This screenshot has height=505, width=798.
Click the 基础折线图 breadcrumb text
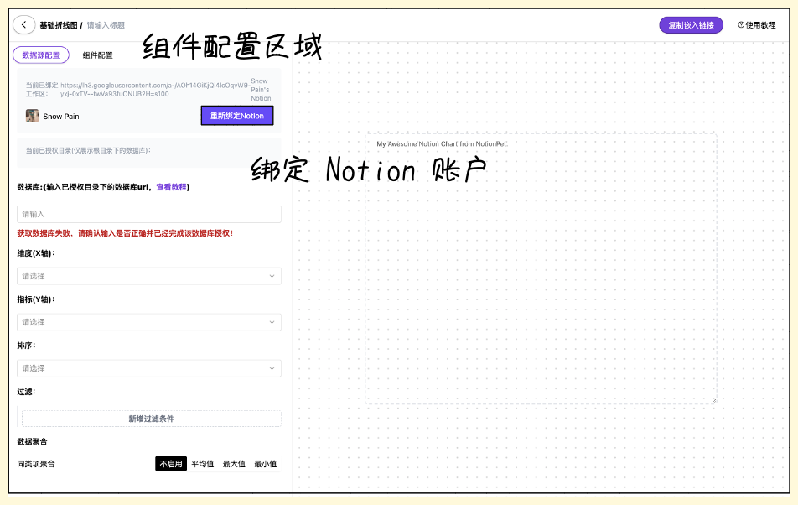click(x=59, y=25)
